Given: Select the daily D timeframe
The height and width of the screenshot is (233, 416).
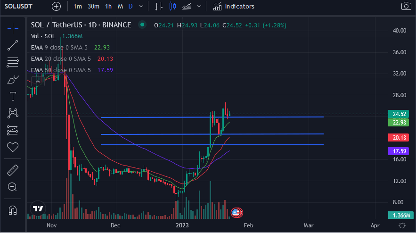Looking at the screenshot, I should pos(131,7).
